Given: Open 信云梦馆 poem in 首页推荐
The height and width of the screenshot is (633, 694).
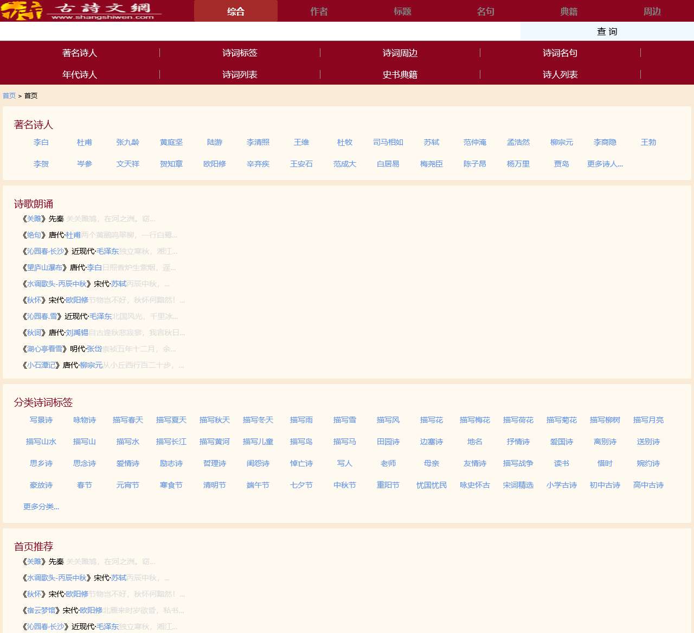Looking at the screenshot, I should tap(41, 610).
